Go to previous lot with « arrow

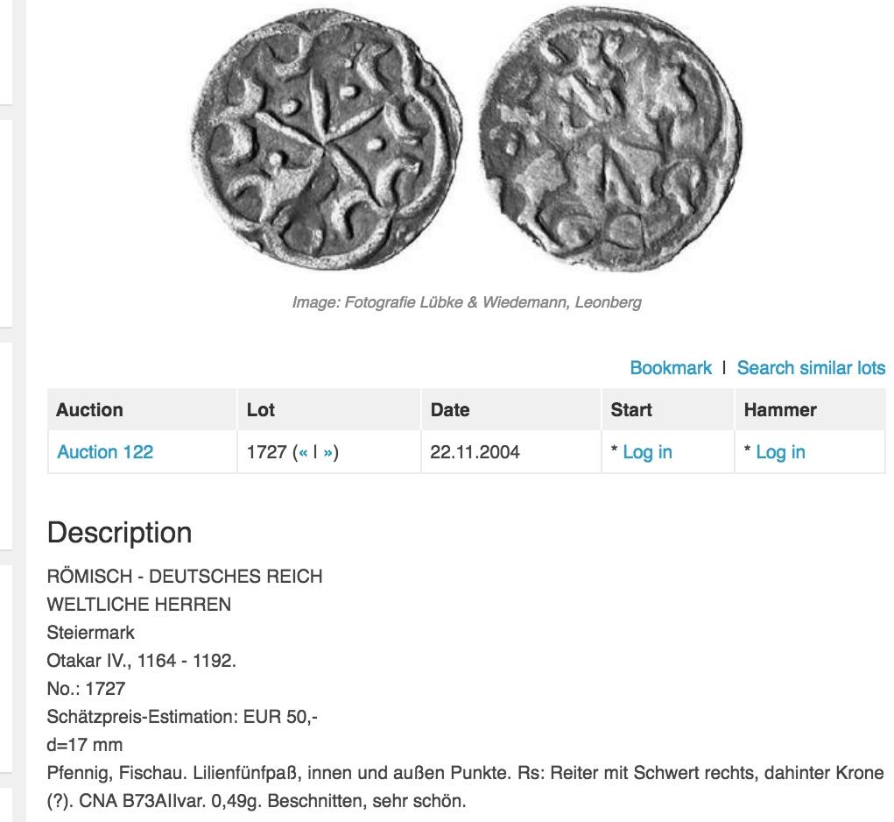(303, 452)
